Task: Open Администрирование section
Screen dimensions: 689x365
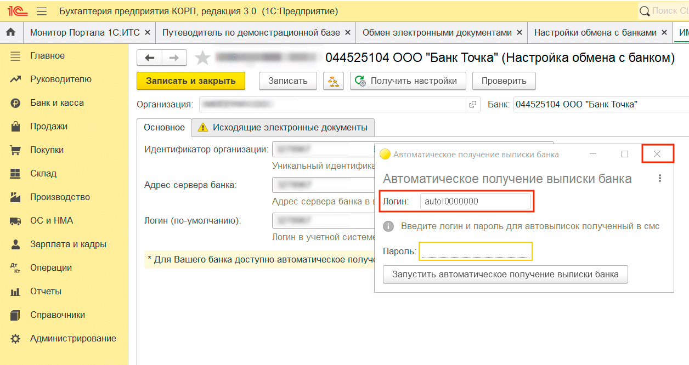Action: coord(72,339)
